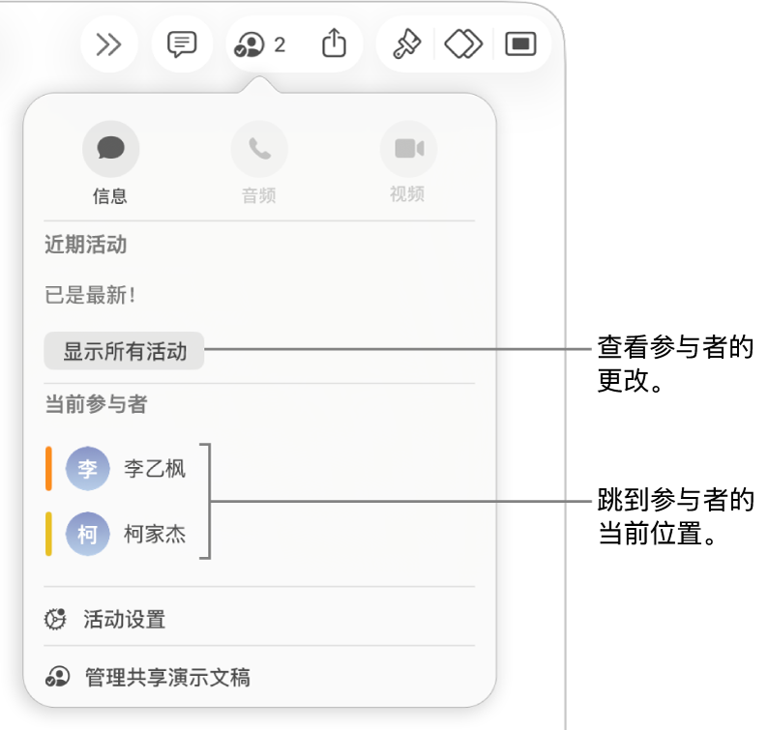Click the 音频 label
The width and height of the screenshot is (769, 730).
click(x=259, y=195)
